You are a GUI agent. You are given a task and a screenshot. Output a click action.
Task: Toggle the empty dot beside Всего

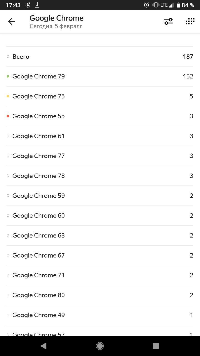tap(8, 56)
